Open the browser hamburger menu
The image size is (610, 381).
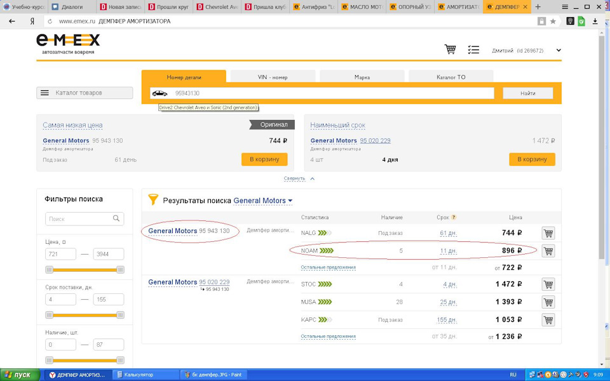[565, 6]
